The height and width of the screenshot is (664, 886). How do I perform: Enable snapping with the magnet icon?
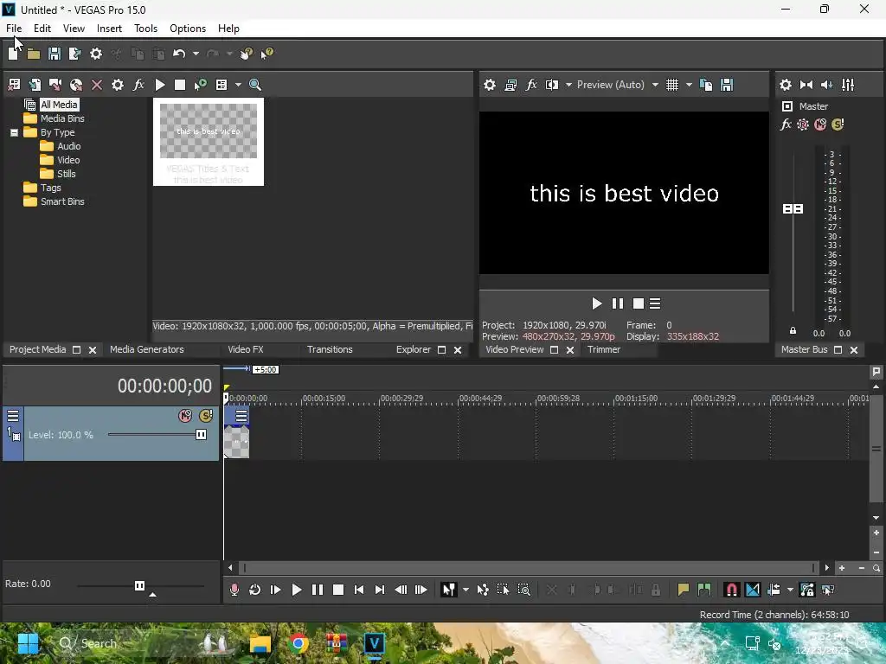[731, 590]
